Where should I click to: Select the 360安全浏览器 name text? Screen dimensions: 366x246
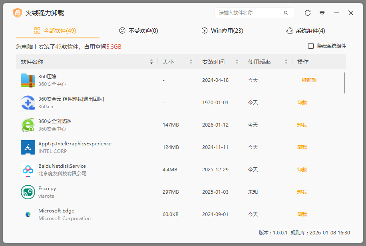54,121
